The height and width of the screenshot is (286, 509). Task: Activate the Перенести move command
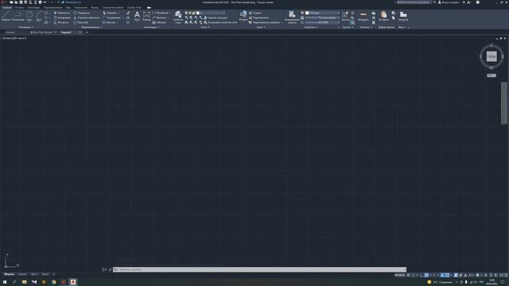pos(61,13)
